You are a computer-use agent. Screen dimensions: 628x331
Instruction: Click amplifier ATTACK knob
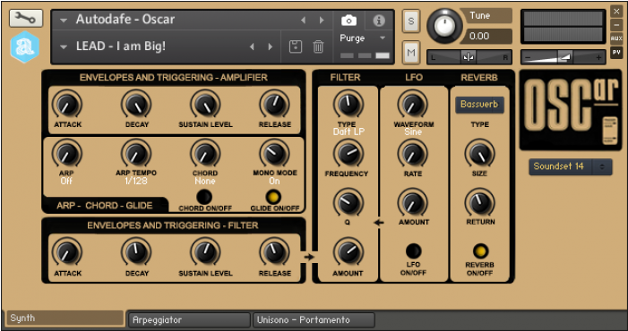[67, 104]
